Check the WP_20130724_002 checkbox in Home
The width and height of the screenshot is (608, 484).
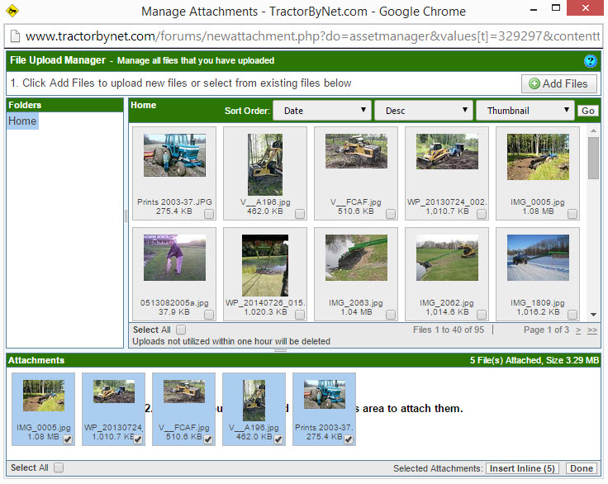pos(482,214)
